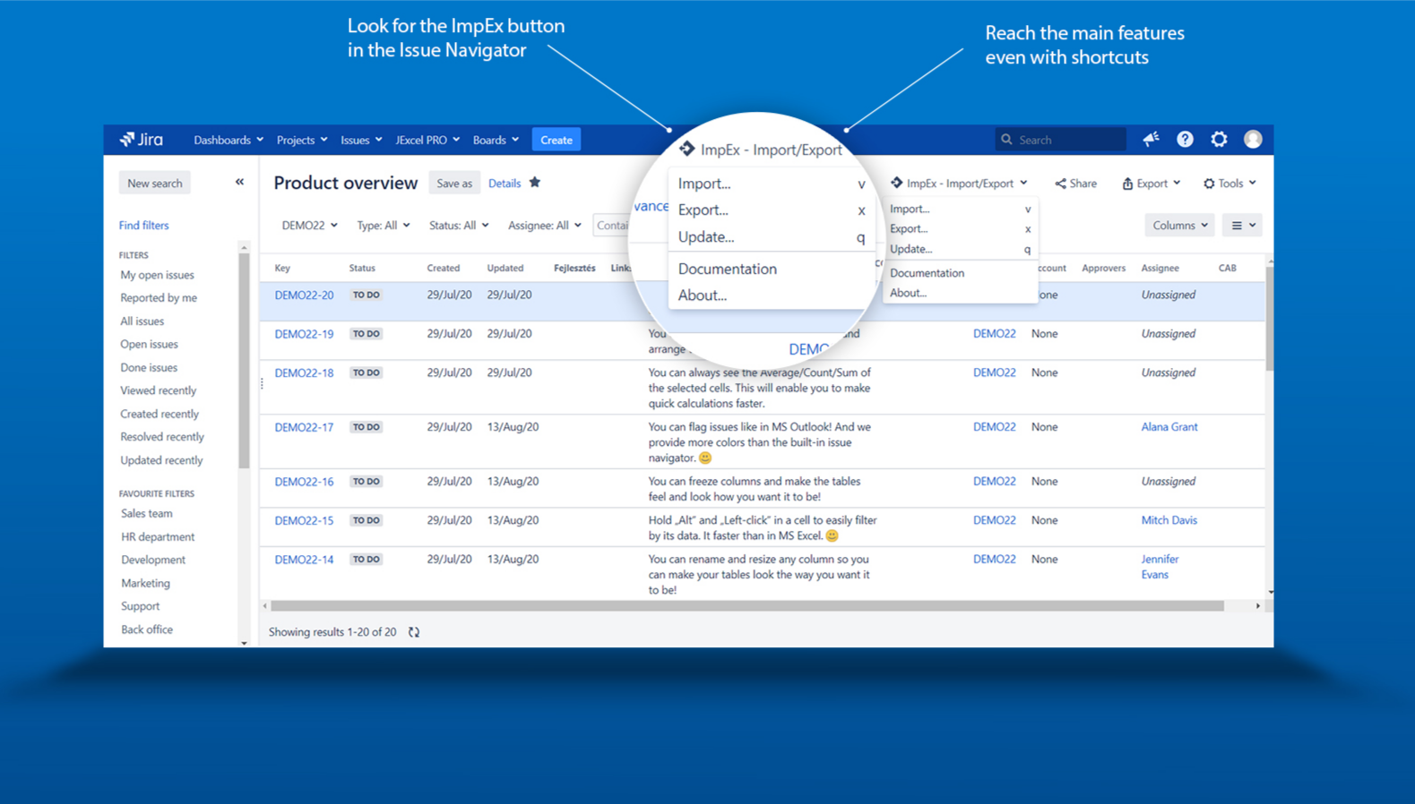The width and height of the screenshot is (1415, 804).
Task: Click the Save as button
Action: 454,184
